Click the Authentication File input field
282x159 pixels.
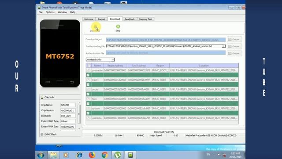166,53
